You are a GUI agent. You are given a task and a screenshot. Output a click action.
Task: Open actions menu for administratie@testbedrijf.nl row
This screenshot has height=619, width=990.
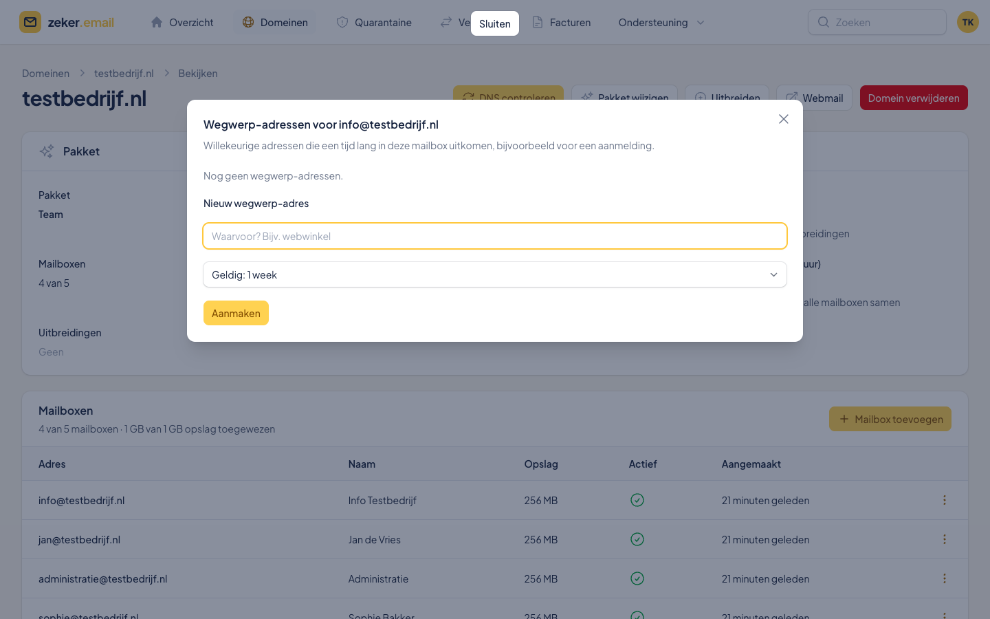pos(945,578)
